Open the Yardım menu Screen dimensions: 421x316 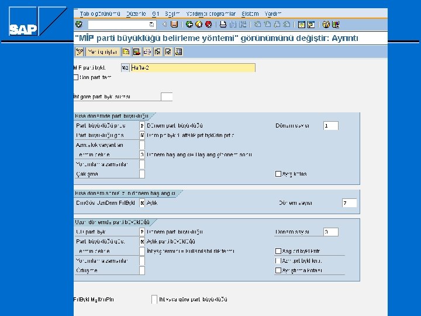tap(273, 13)
